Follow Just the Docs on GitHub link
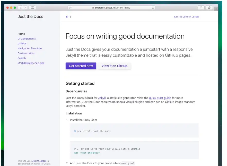Screen dimensions: 227x166 point(186,17)
